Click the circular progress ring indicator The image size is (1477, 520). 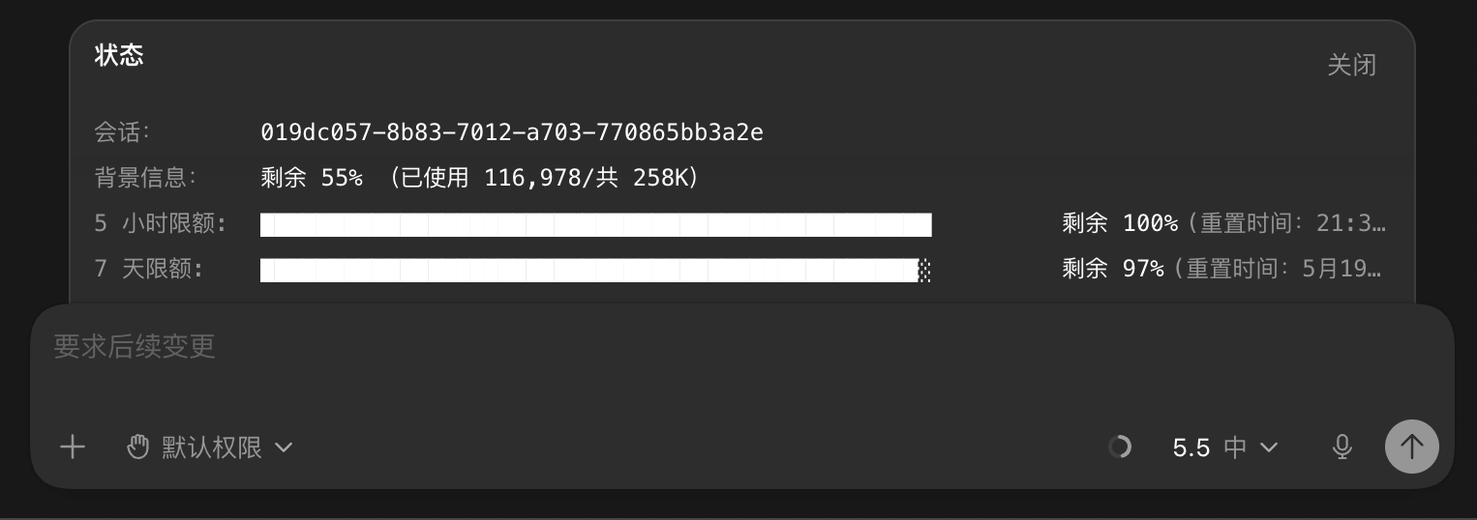pyautogui.click(x=1120, y=447)
